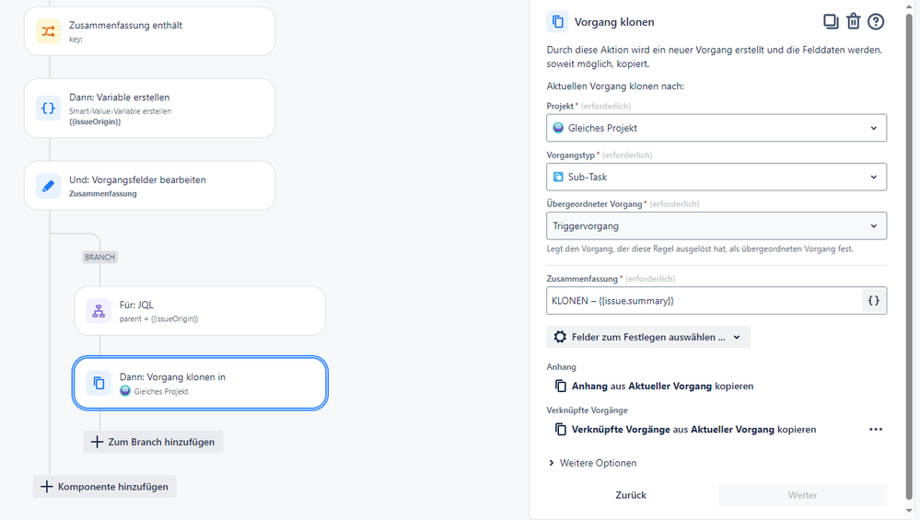Open the Projekt dropdown 'Gleiches Projekt'
Viewport: 920px width, 520px height.
(x=716, y=128)
